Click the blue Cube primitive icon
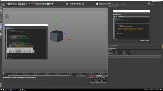This screenshot has width=163, height=91. (36, 4)
